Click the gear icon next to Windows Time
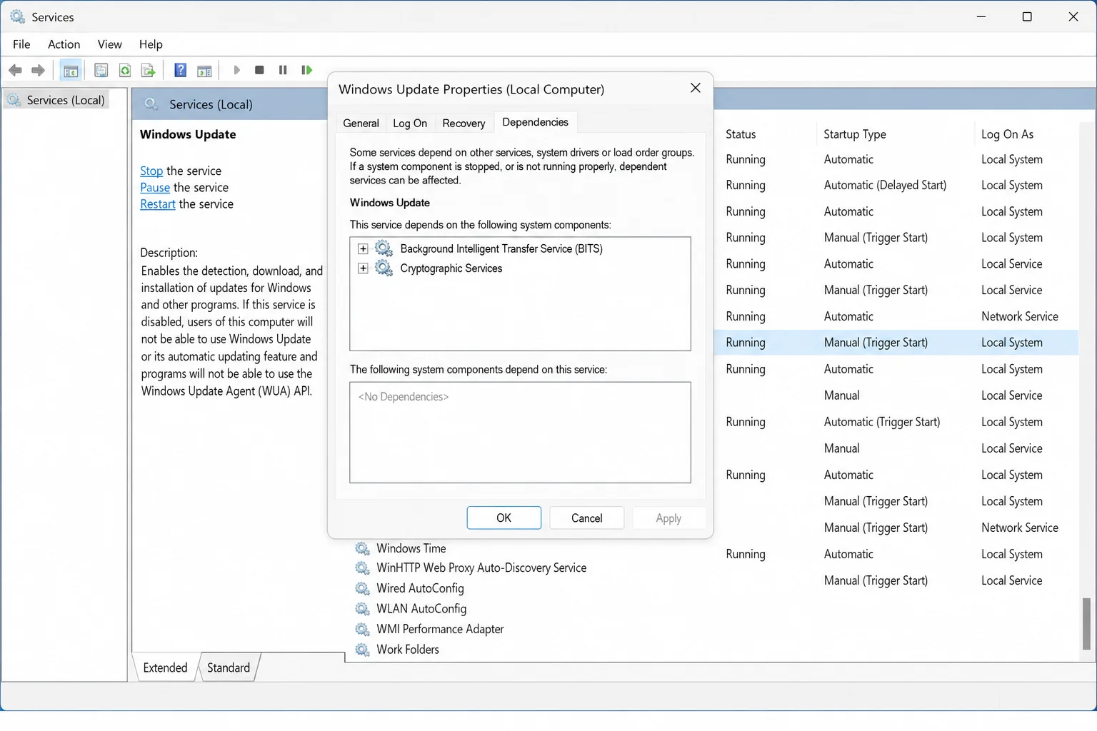 click(x=363, y=548)
